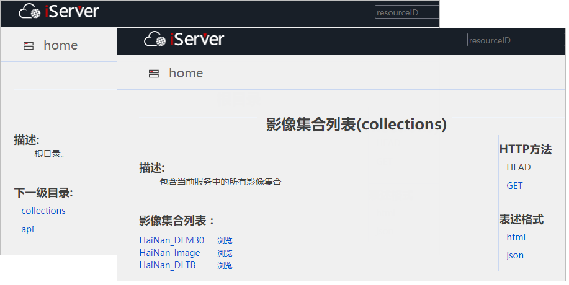
Task: Open the api subdirectory link
Action: pyautogui.click(x=28, y=229)
